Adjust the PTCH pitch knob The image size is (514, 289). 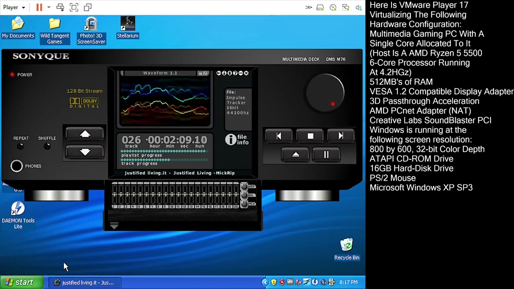click(x=244, y=204)
